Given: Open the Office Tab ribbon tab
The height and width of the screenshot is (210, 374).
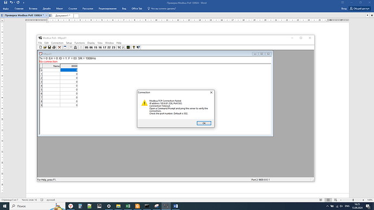Looking at the screenshot, I should pyautogui.click(x=137, y=9).
